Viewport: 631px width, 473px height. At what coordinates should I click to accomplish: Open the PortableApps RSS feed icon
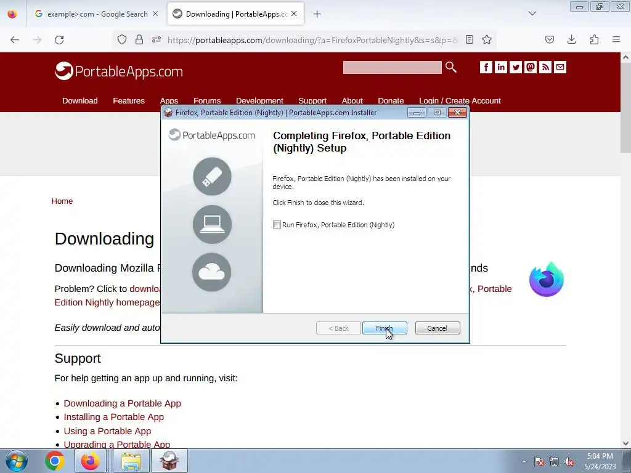point(545,67)
